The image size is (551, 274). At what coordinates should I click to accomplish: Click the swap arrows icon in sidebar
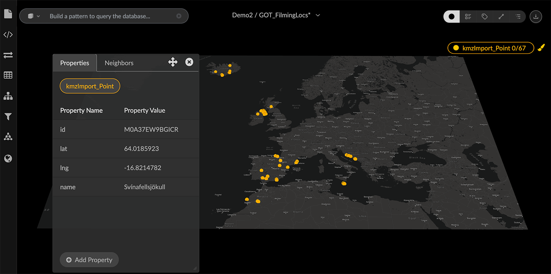point(8,55)
